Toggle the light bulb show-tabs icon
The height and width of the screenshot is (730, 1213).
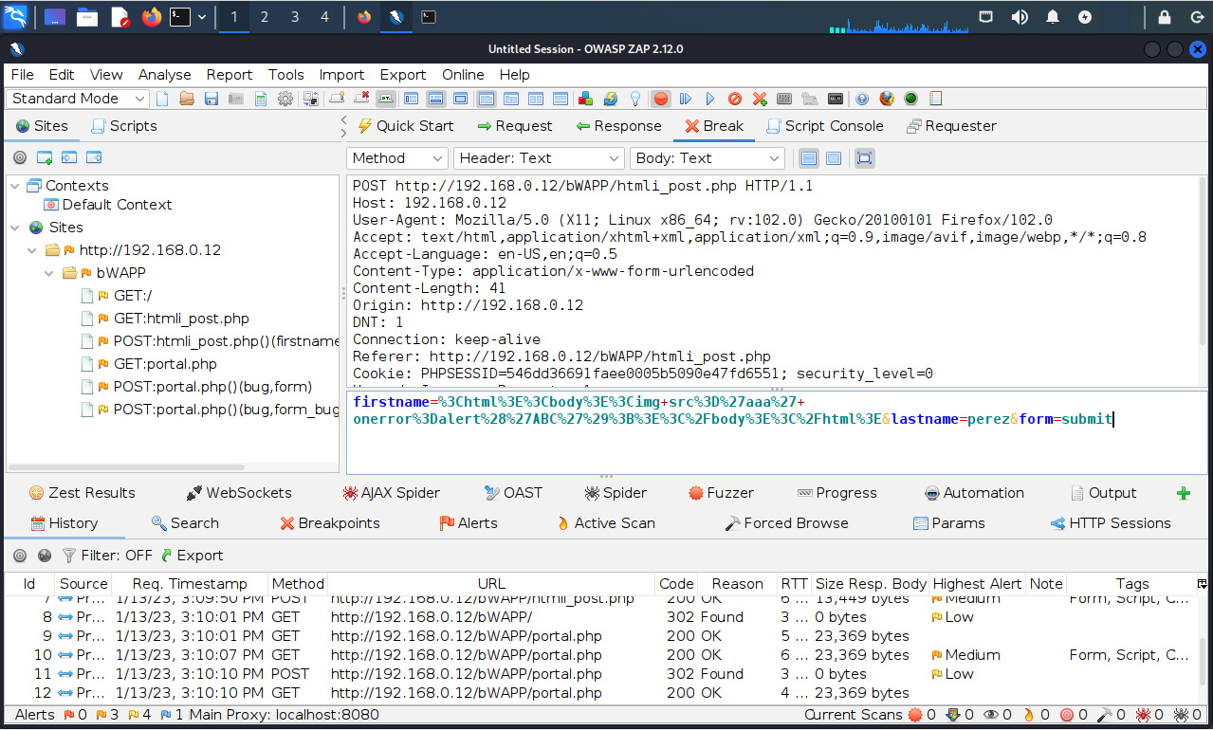coord(635,99)
